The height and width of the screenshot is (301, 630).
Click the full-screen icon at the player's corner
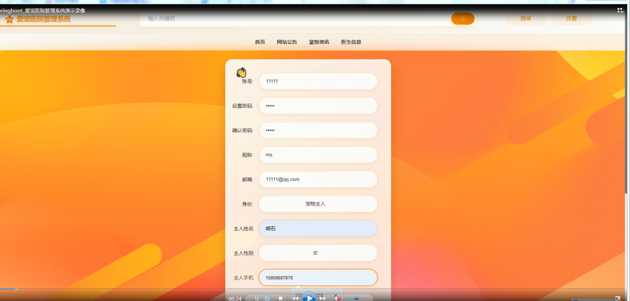pyautogui.click(x=618, y=298)
